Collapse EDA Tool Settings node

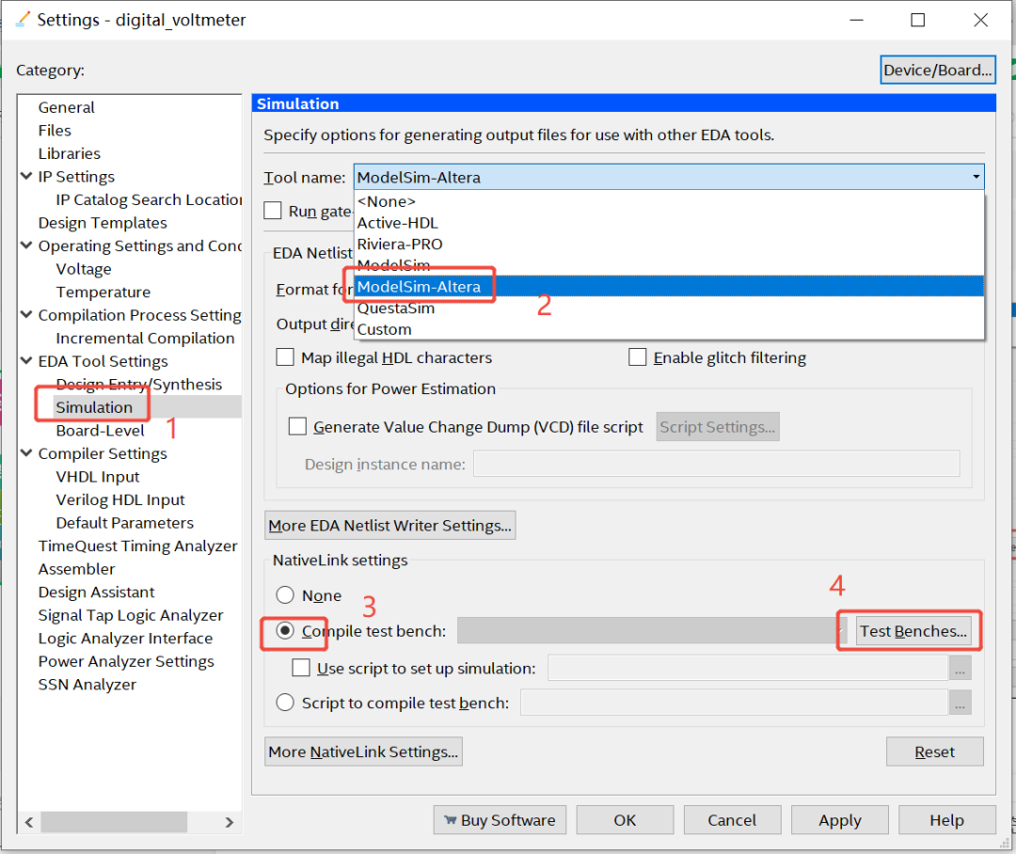26,361
